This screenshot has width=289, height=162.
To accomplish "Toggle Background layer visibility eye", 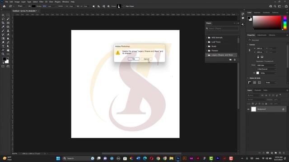I will click(248, 109).
